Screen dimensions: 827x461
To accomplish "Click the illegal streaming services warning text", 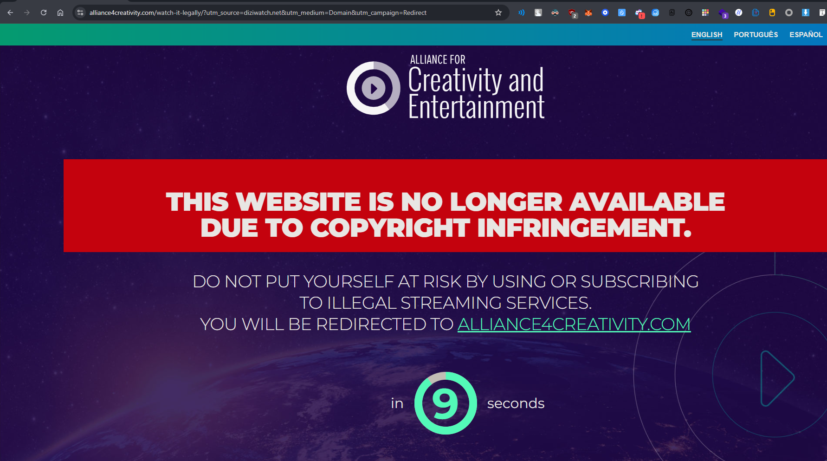I will click(x=446, y=292).
